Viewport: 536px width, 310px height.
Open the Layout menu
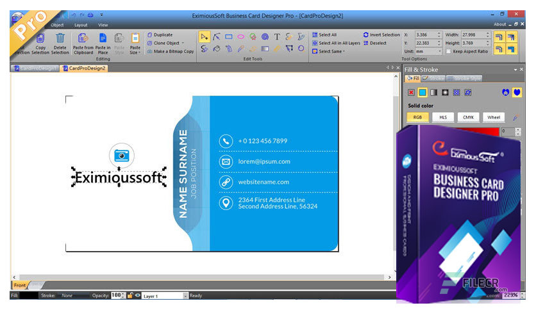[x=81, y=24]
